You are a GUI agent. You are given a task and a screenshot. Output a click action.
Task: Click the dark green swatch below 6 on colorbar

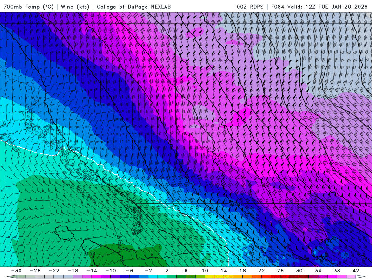[191, 277]
